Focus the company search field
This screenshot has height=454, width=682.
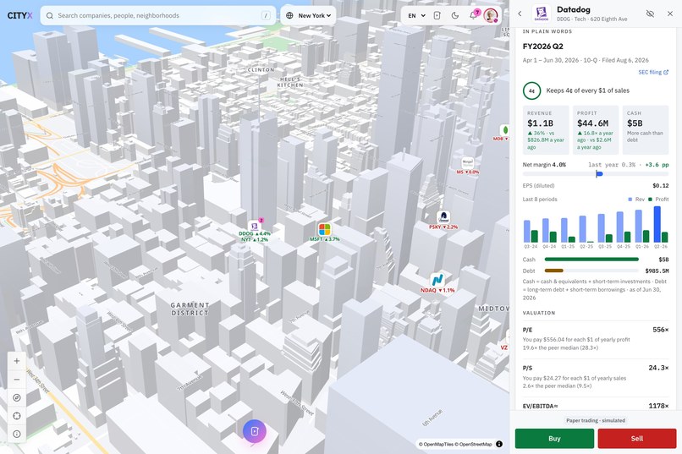[x=158, y=15]
